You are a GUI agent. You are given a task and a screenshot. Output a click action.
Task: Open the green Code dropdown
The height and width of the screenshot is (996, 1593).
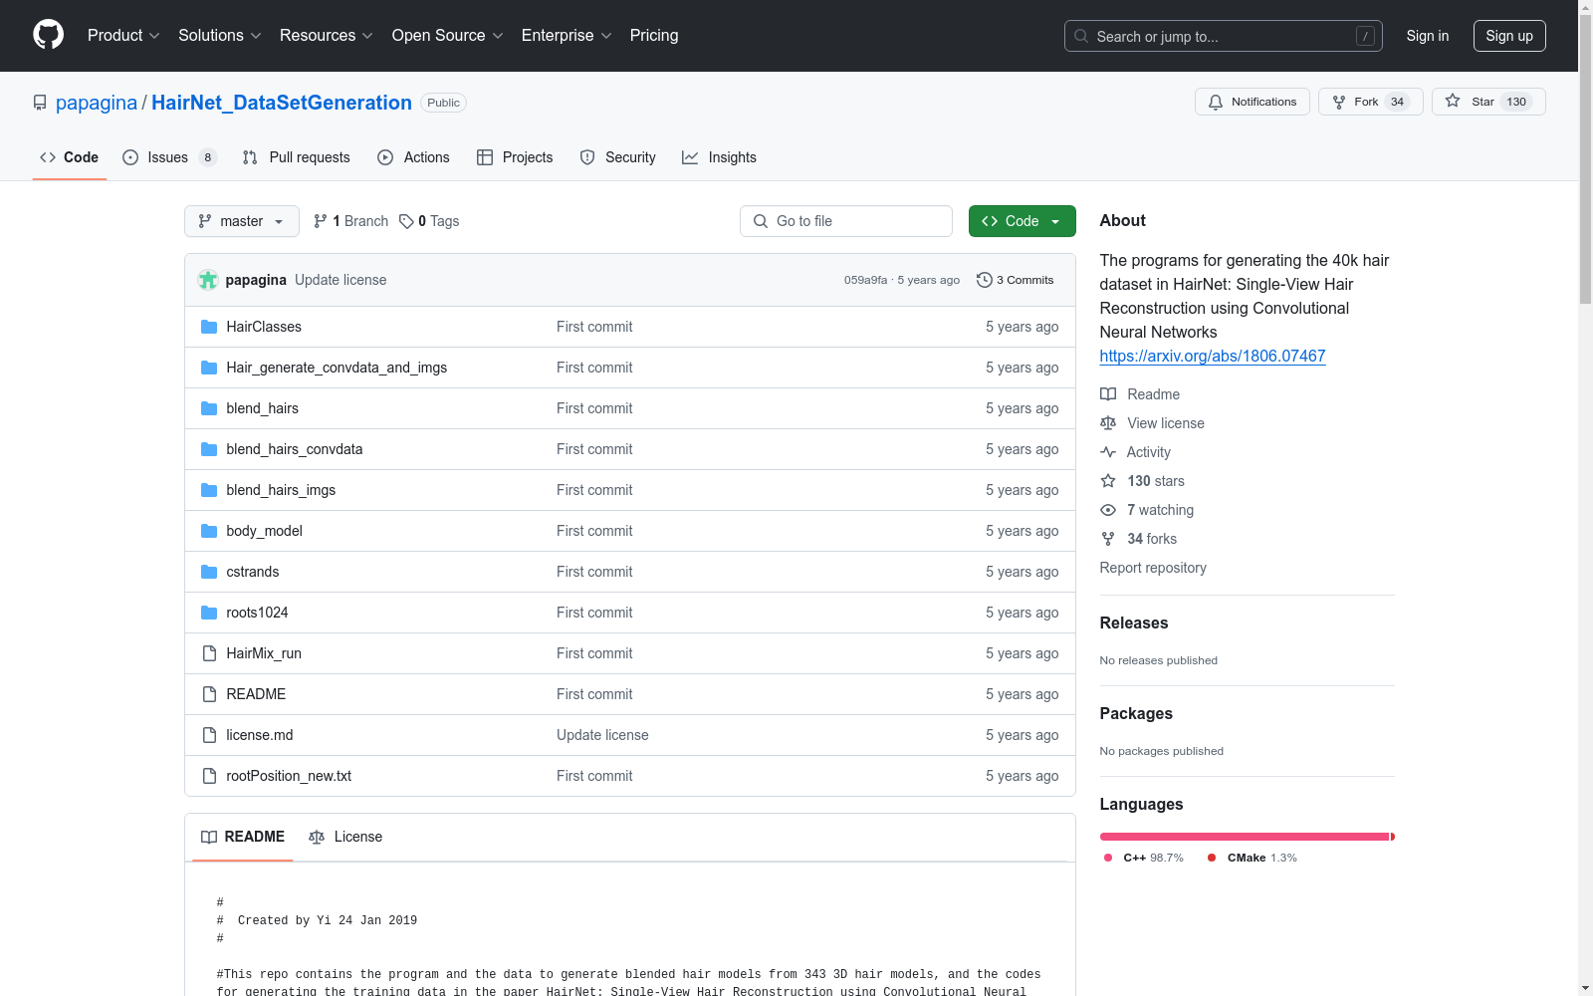(1022, 221)
